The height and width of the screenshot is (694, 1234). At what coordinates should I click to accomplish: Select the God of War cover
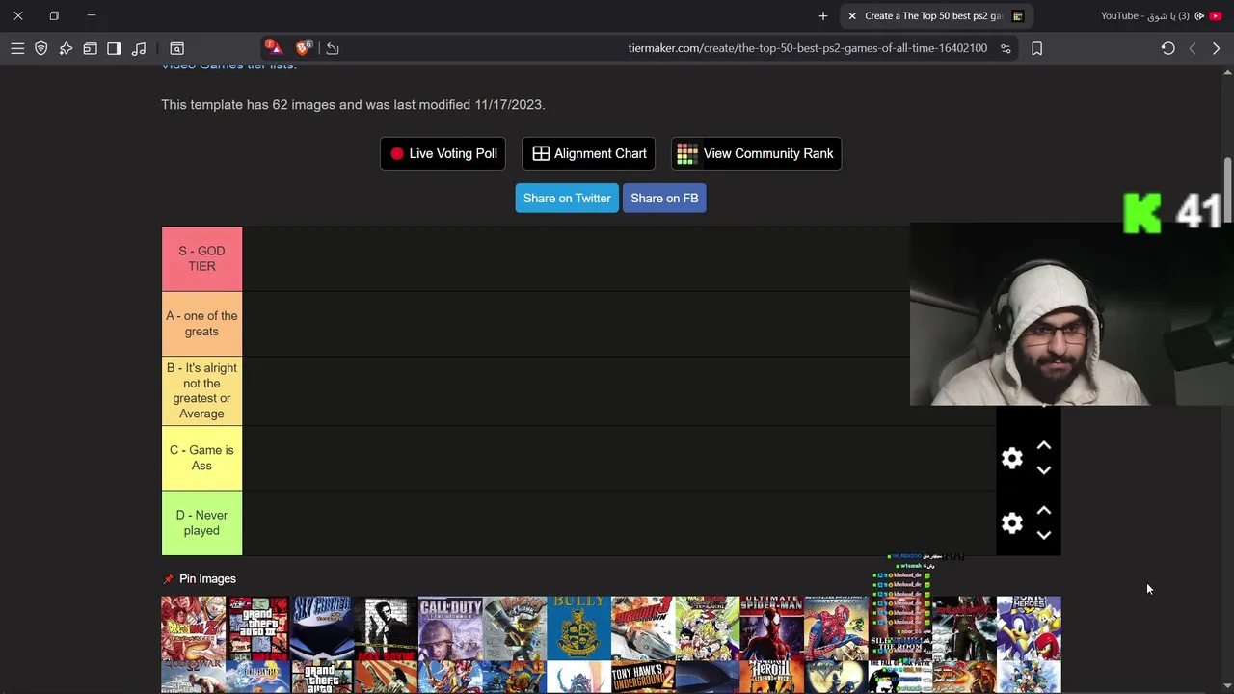194,678
